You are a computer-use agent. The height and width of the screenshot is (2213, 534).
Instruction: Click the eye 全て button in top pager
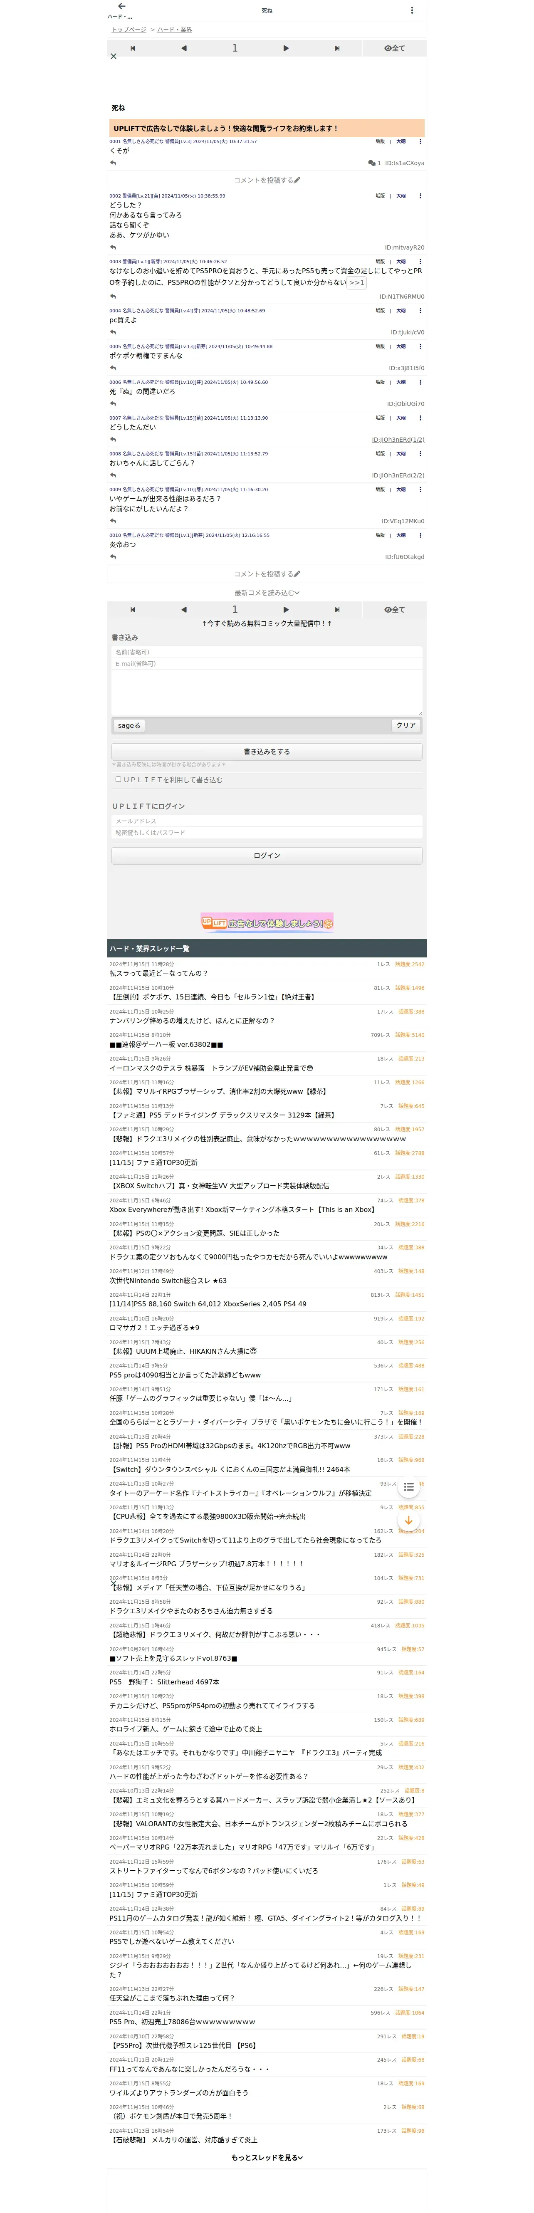point(395,48)
